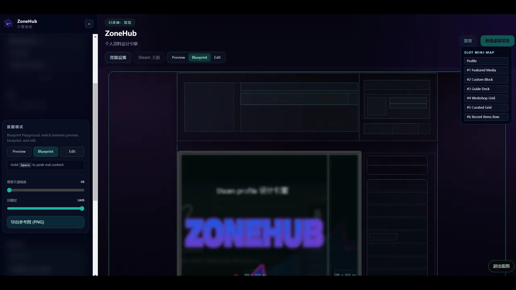This screenshot has height=290, width=516.
Task: Jump to #2 Custom Block slot
Action: point(486,79)
